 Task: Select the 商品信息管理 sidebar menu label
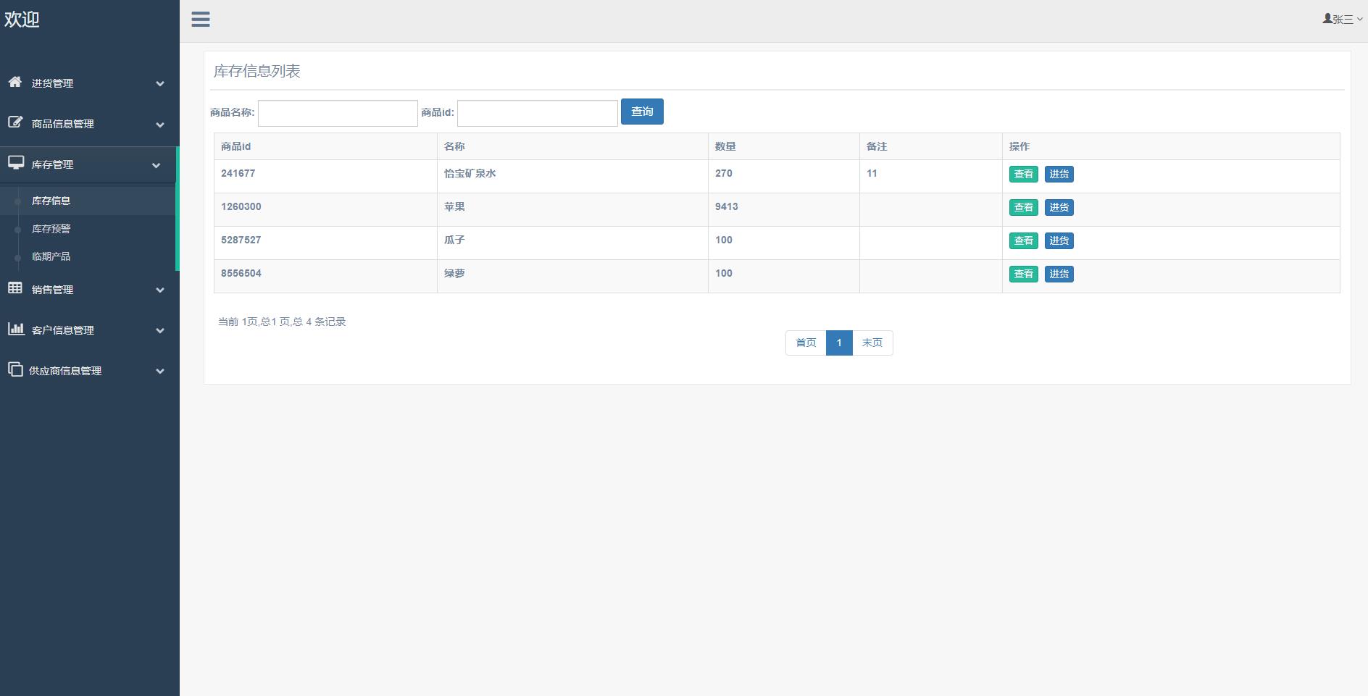tap(63, 124)
